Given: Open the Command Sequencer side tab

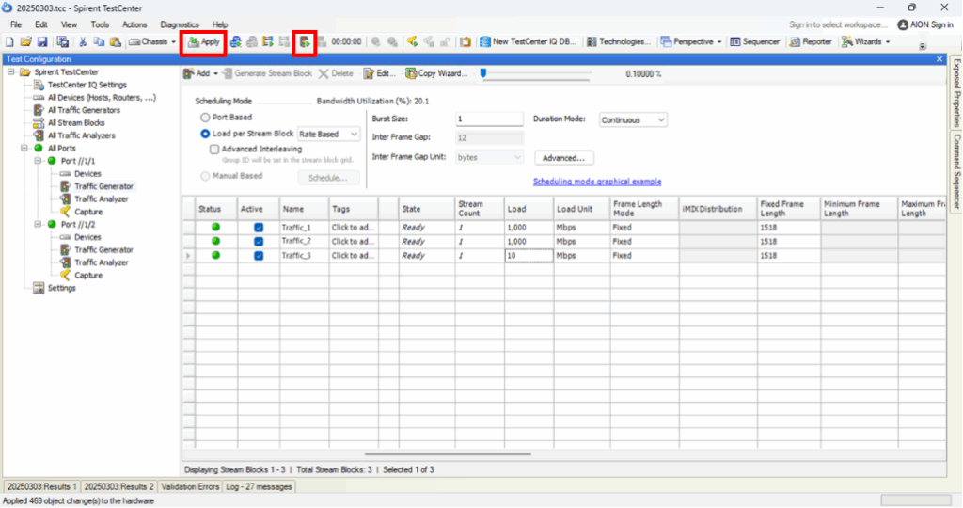Looking at the screenshot, I should pyautogui.click(x=956, y=171).
